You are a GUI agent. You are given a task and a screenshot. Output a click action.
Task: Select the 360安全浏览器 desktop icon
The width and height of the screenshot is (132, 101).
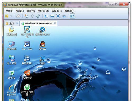(27, 90)
